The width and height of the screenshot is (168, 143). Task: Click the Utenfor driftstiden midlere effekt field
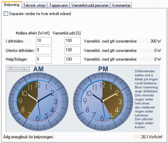tap(44, 50)
